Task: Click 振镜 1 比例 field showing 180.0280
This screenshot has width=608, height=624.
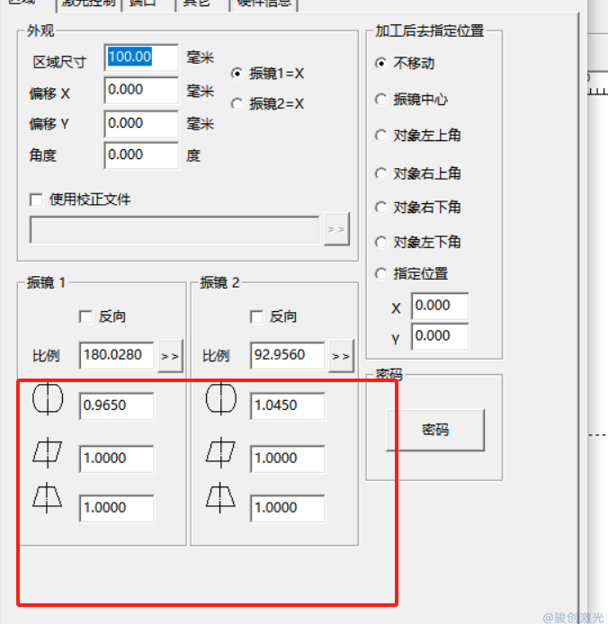Action: tap(117, 355)
